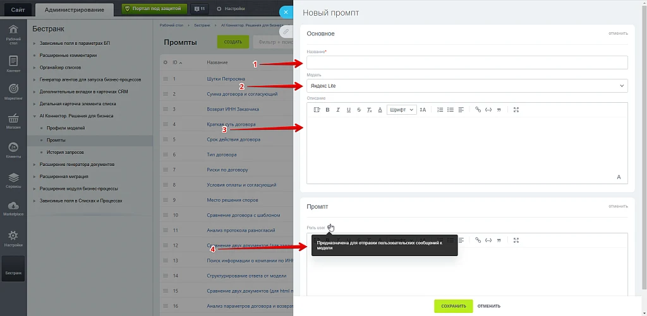The height and width of the screenshot is (316, 647).
Task: Open the Шрифт font dropdown
Action: click(401, 110)
